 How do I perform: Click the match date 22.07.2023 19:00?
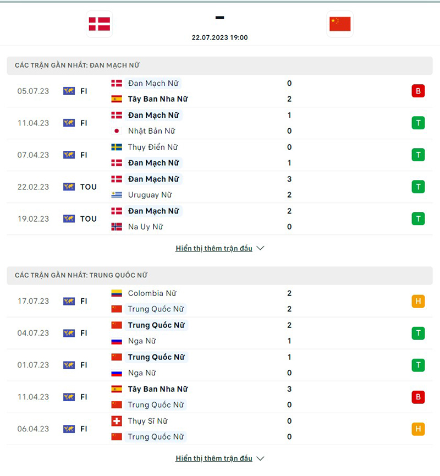pyautogui.click(x=220, y=37)
